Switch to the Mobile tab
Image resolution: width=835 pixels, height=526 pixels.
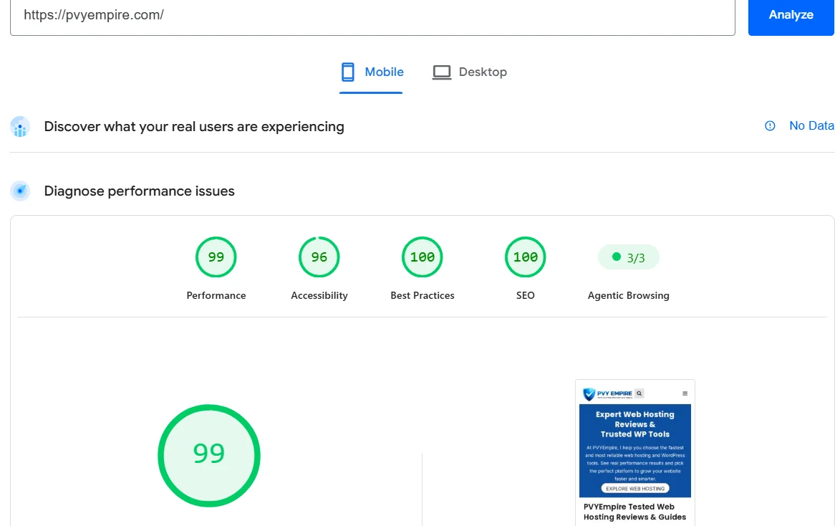tap(371, 74)
